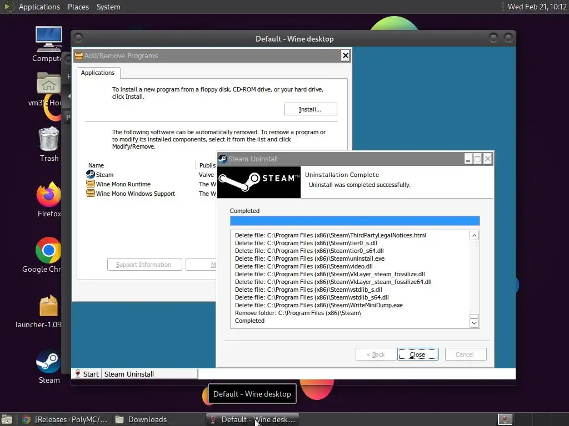
Task: Switch to Downloads window in the taskbar
Action: [x=141, y=419]
